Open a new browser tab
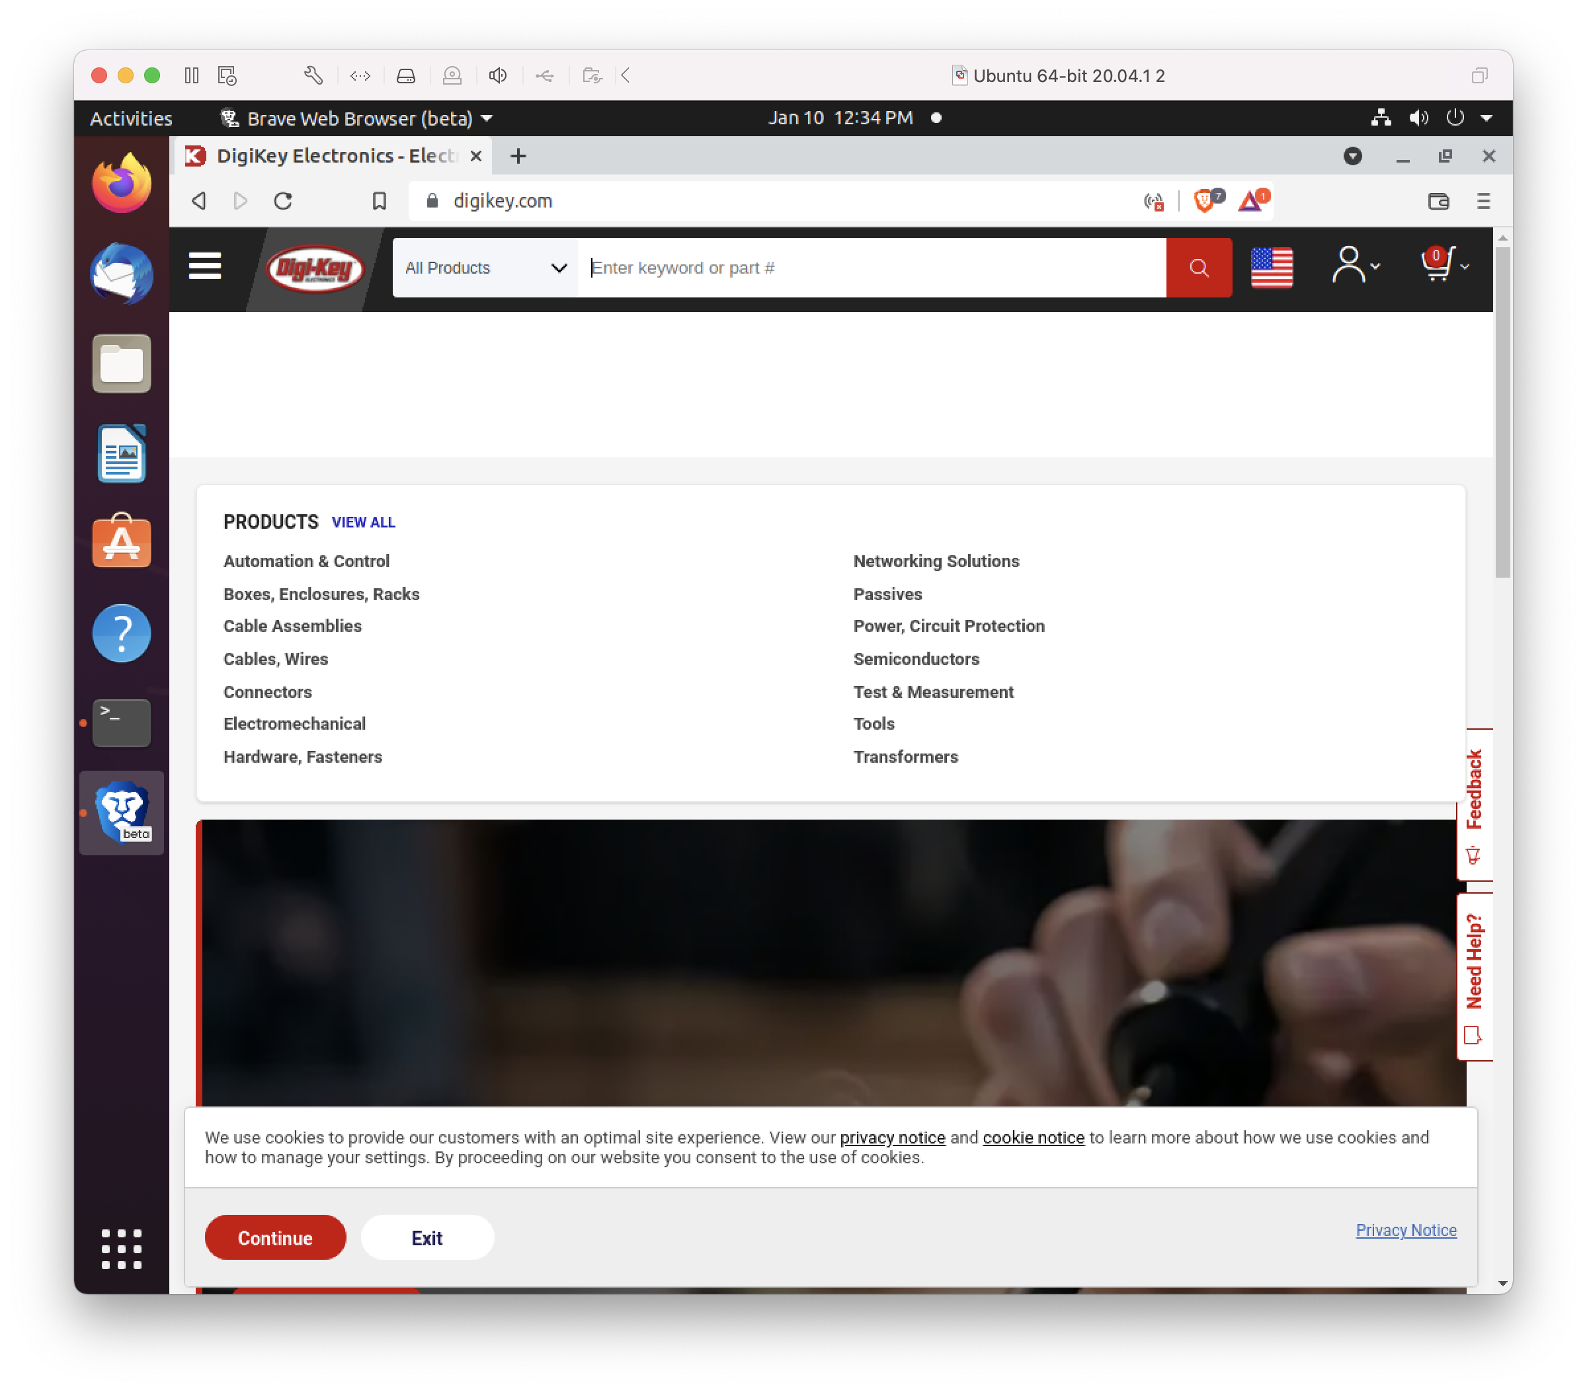This screenshot has width=1587, height=1392. tap(517, 156)
